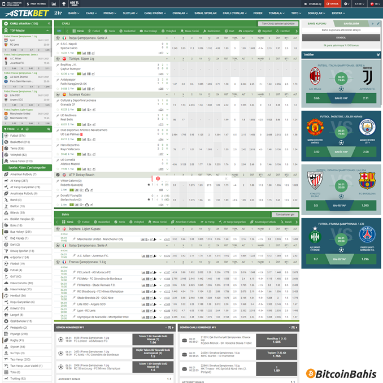
Task: Collapse the Teklifler panel
Action: click(x=378, y=55)
